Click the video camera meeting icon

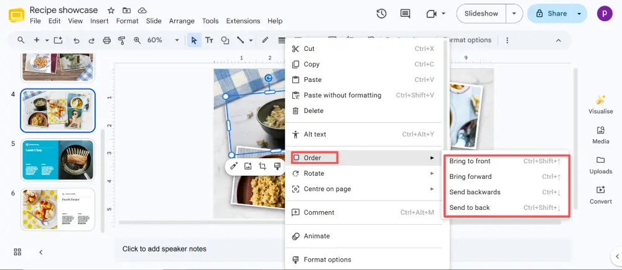pos(431,14)
